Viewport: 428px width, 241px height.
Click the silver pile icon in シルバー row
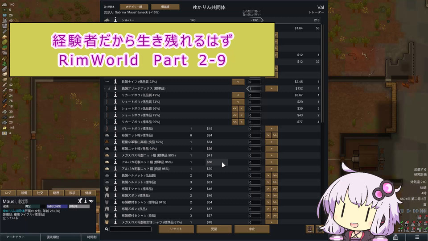click(107, 20)
